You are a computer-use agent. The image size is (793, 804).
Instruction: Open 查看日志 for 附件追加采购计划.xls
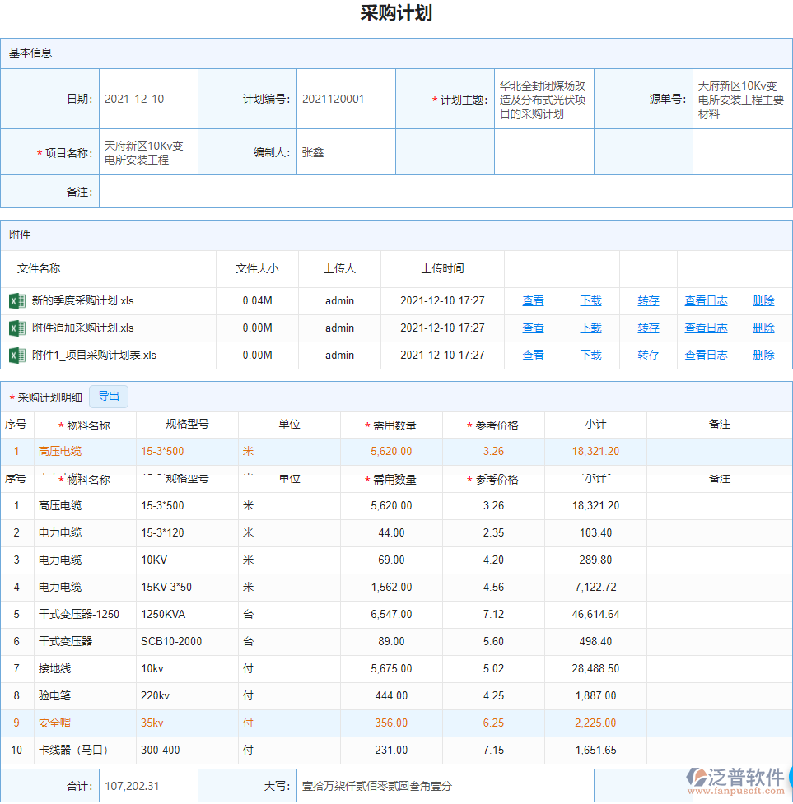706,328
